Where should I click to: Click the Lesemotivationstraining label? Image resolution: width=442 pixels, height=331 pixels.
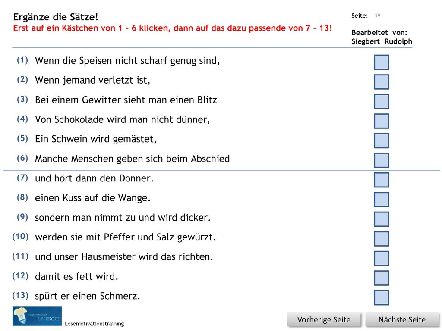coord(95,324)
